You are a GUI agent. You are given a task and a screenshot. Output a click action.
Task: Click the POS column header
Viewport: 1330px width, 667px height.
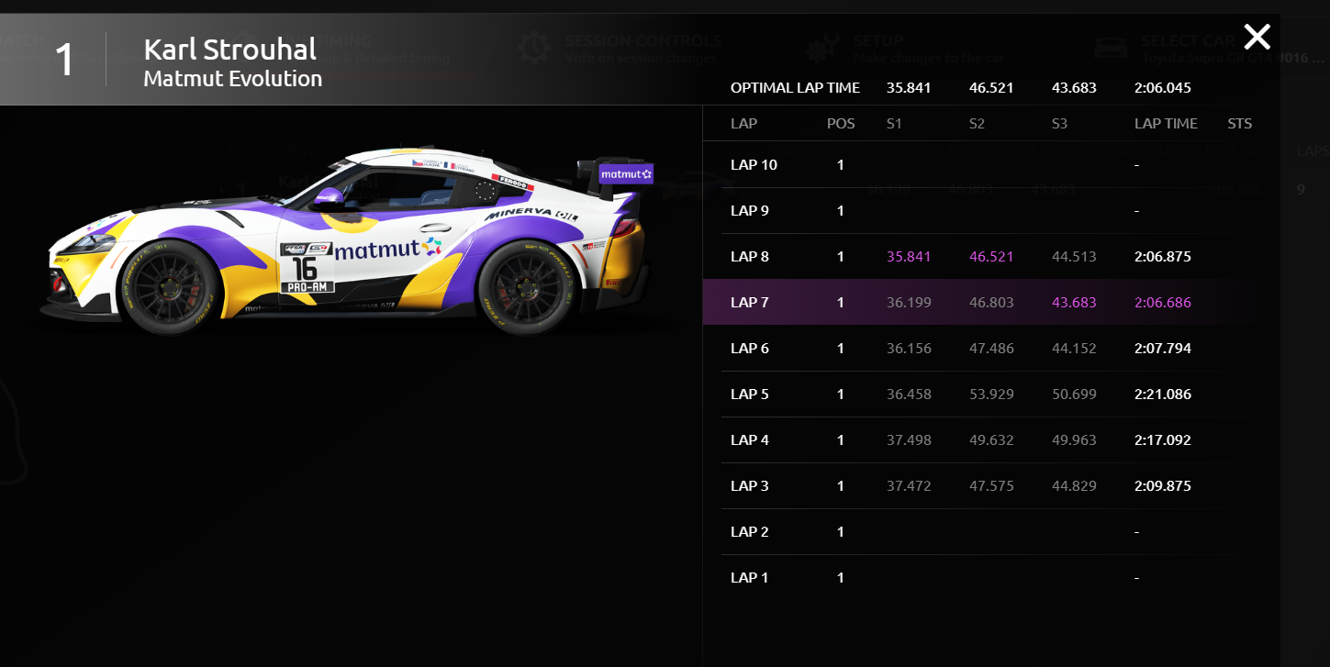pos(841,124)
